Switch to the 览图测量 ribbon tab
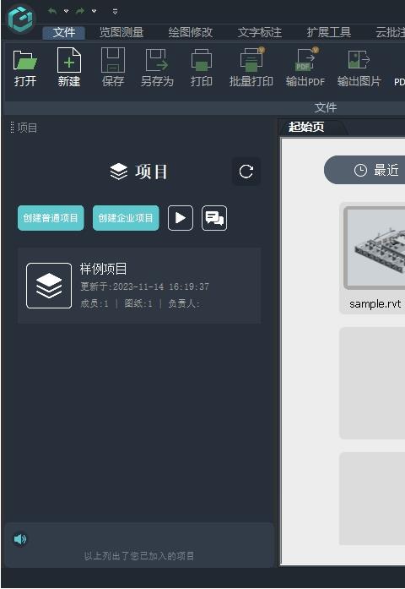Image resolution: width=405 pixels, height=589 pixels. (x=121, y=32)
